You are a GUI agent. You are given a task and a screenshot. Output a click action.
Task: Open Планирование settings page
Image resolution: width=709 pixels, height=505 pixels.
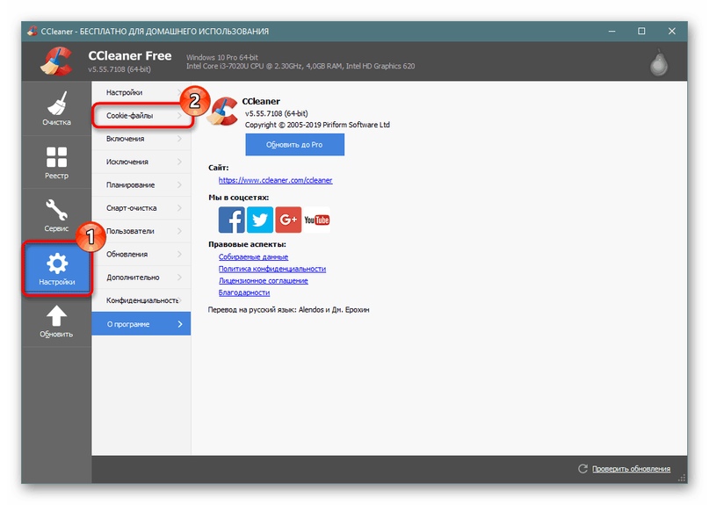pos(141,184)
